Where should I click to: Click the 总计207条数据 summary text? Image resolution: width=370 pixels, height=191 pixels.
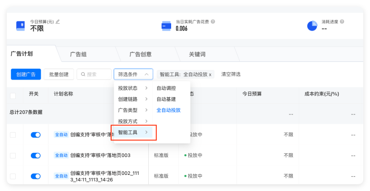click(x=26, y=112)
